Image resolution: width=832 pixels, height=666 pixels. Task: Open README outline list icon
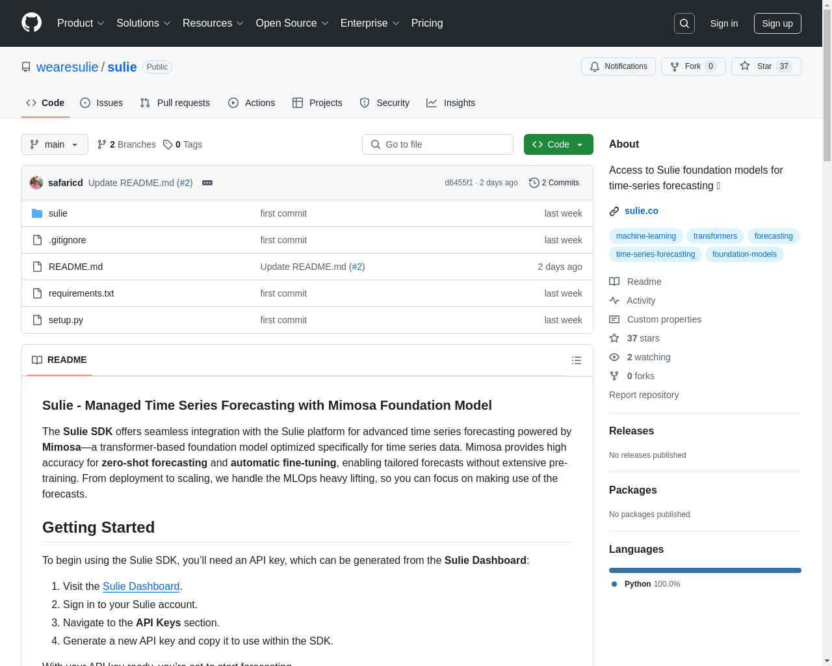point(577,360)
